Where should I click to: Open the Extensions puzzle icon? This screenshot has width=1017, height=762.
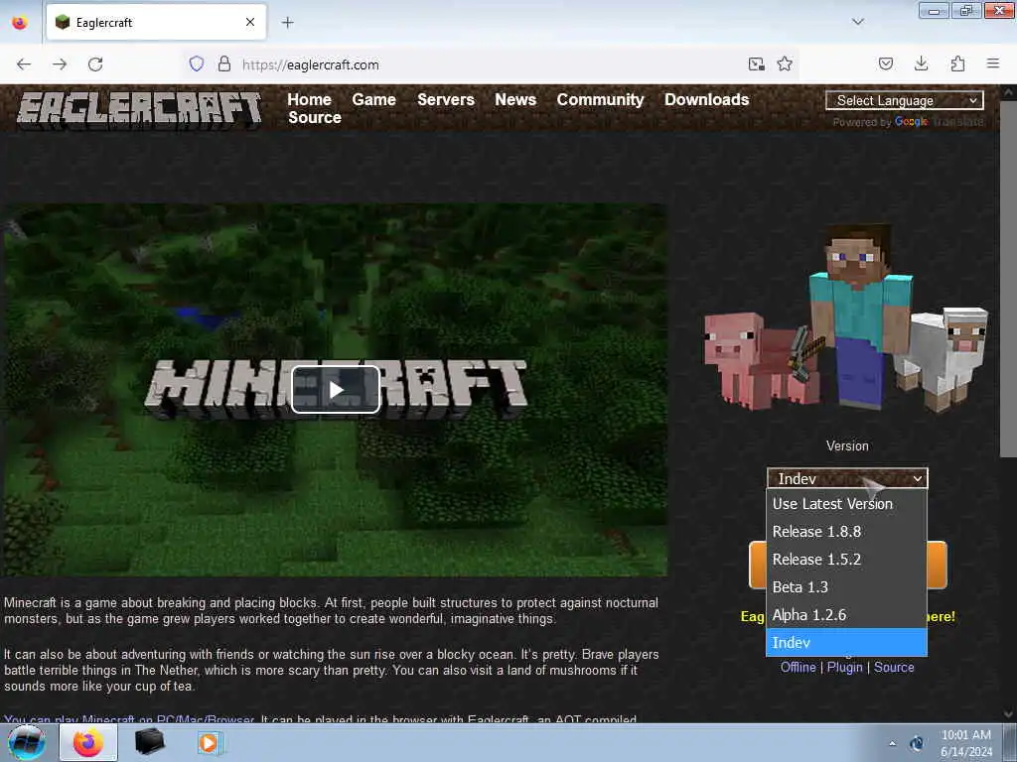957,64
